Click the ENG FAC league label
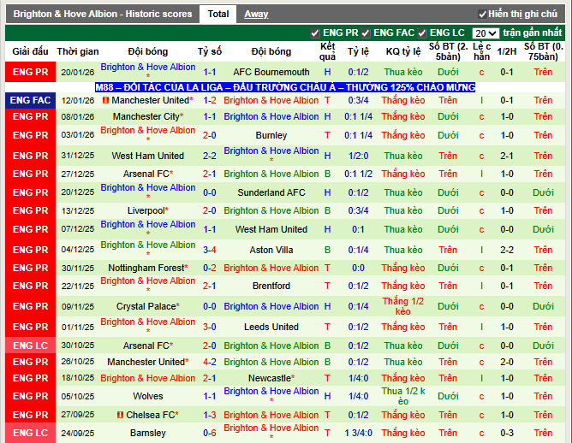The width and height of the screenshot is (572, 443). coord(30,100)
